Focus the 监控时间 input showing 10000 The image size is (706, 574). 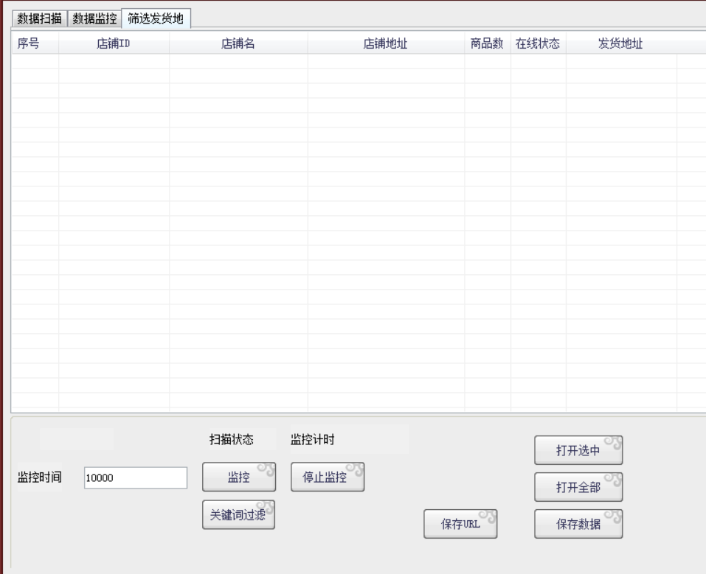coord(136,477)
